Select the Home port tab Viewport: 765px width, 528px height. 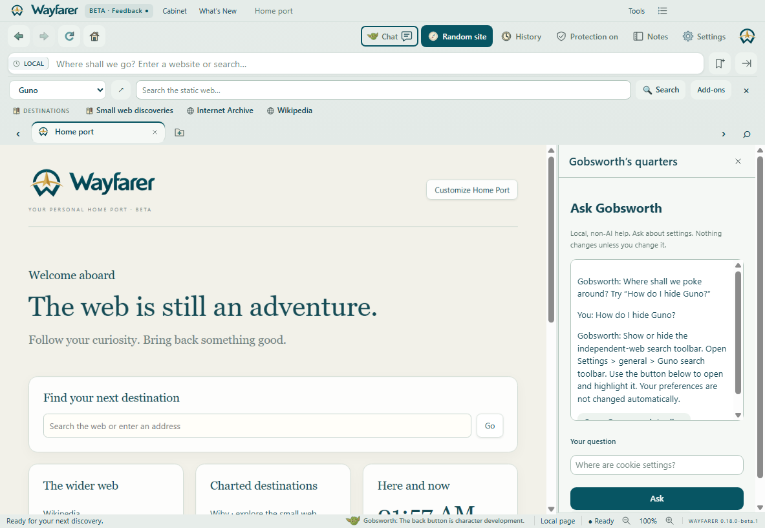(x=98, y=132)
